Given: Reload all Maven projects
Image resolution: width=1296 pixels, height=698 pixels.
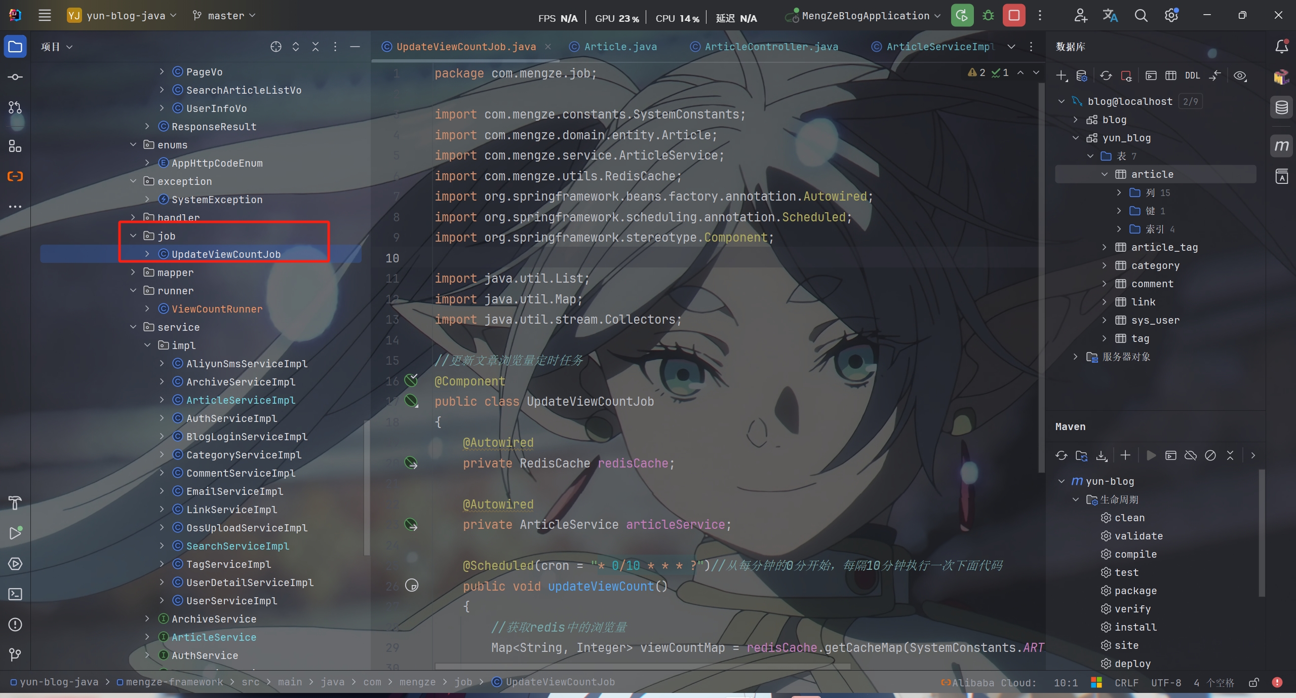Looking at the screenshot, I should 1062,455.
